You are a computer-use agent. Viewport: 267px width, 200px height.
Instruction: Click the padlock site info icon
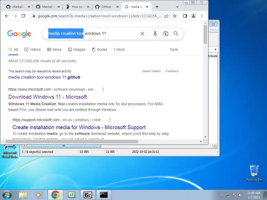point(34,16)
